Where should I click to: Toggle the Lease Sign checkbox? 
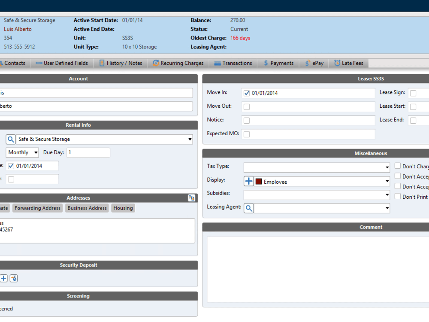point(413,93)
